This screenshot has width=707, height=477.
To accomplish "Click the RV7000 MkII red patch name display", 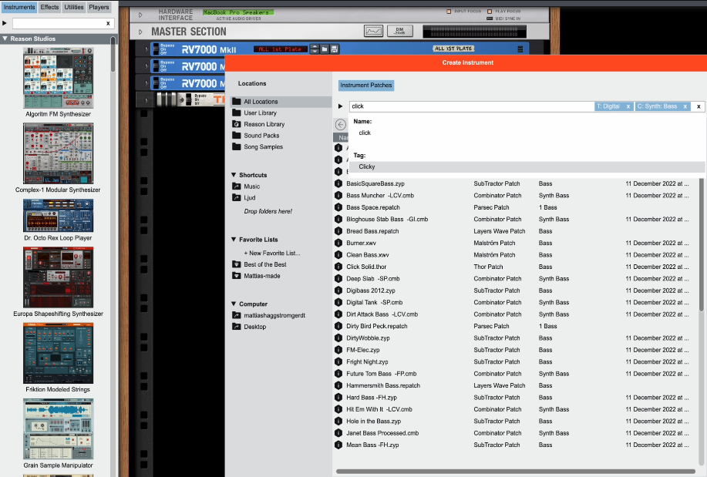I will pyautogui.click(x=280, y=49).
